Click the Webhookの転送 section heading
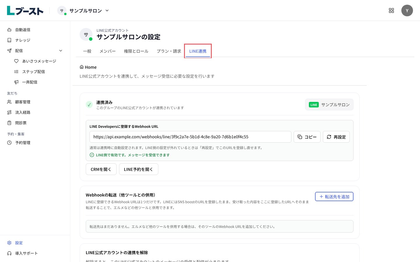420x262 pixels. 122,195
